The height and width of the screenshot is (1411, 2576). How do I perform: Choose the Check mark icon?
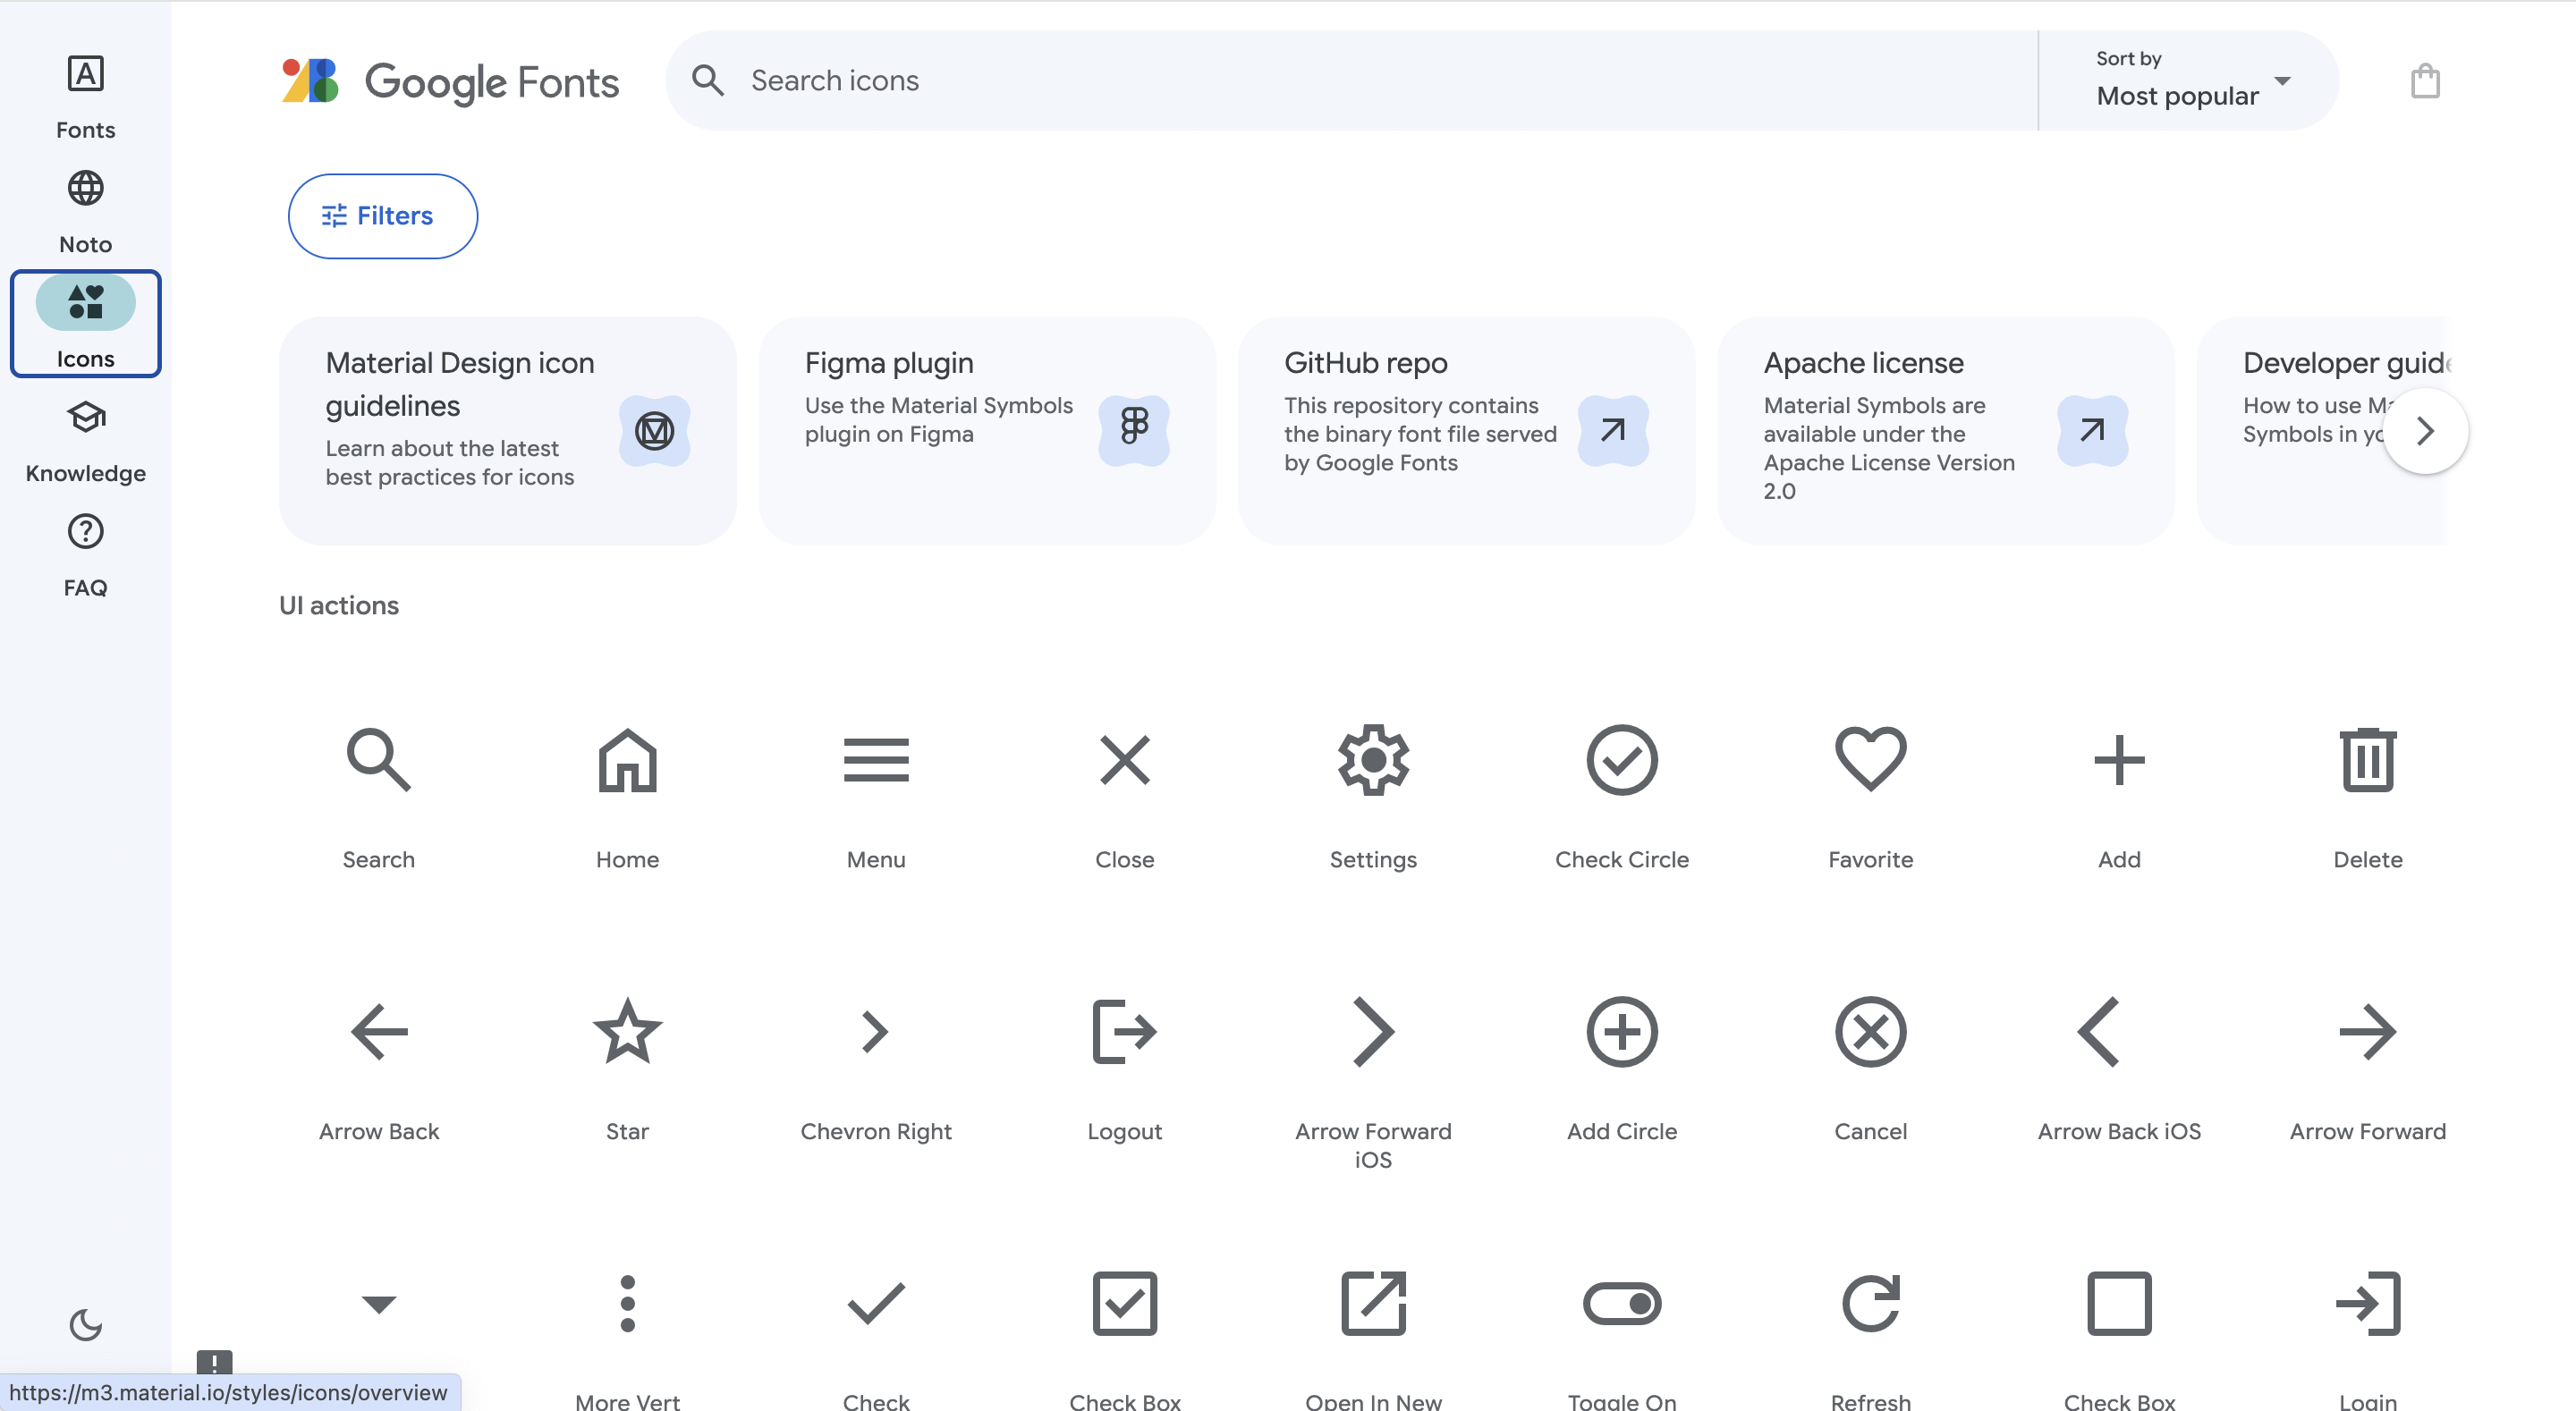pyautogui.click(x=876, y=1303)
